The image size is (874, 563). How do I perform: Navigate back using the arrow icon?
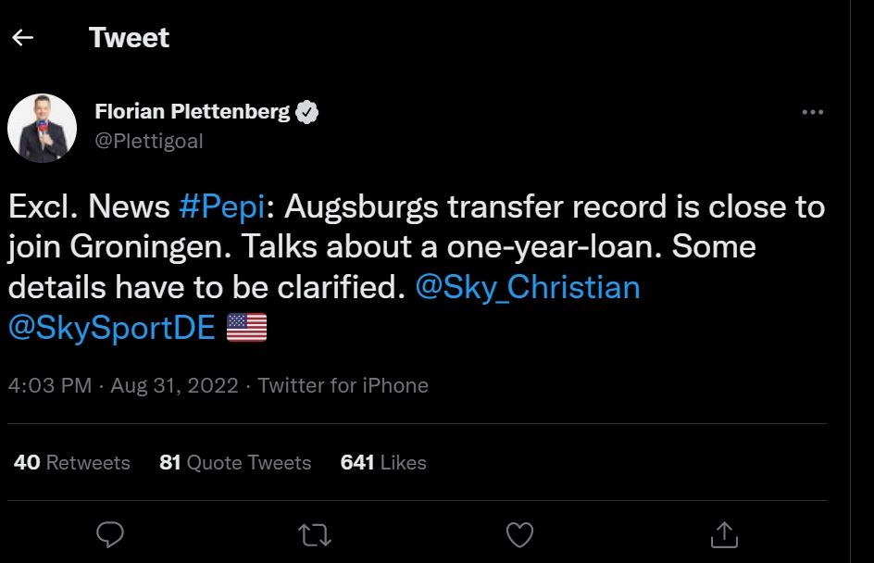click(22, 36)
